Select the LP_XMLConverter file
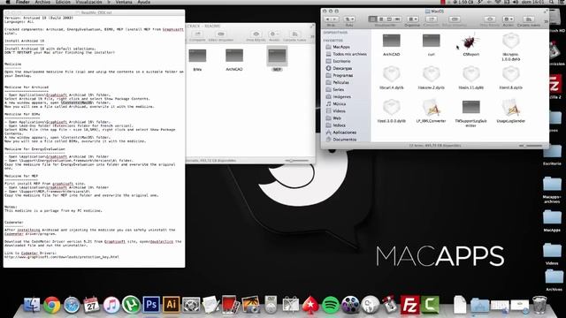Image resolution: width=566 pixels, height=318 pixels. 431,108
